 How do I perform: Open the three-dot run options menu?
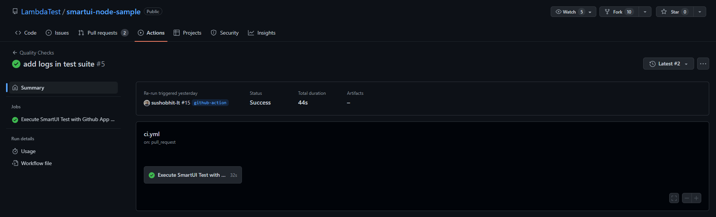pos(703,64)
